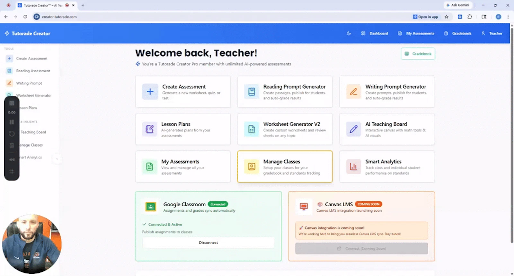Click the green Connected badge
The height and width of the screenshot is (276, 514).
coord(218,204)
